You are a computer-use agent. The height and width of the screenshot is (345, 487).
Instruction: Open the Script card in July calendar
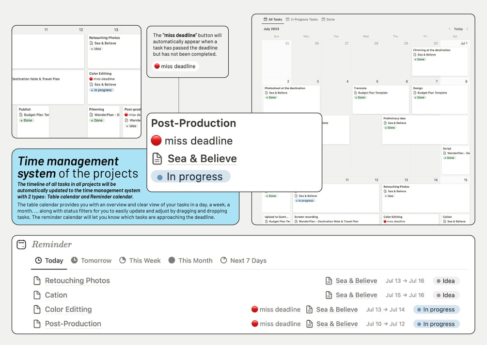click(x=456, y=160)
